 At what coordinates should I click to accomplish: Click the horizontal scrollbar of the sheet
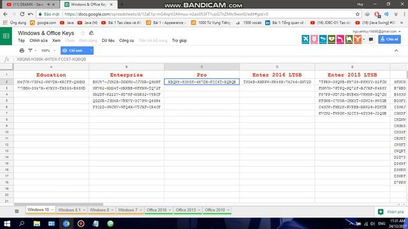point(59,204)
